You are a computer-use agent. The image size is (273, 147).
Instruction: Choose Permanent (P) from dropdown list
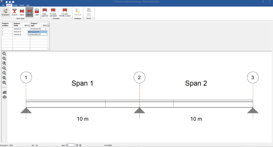coord(37,32)
